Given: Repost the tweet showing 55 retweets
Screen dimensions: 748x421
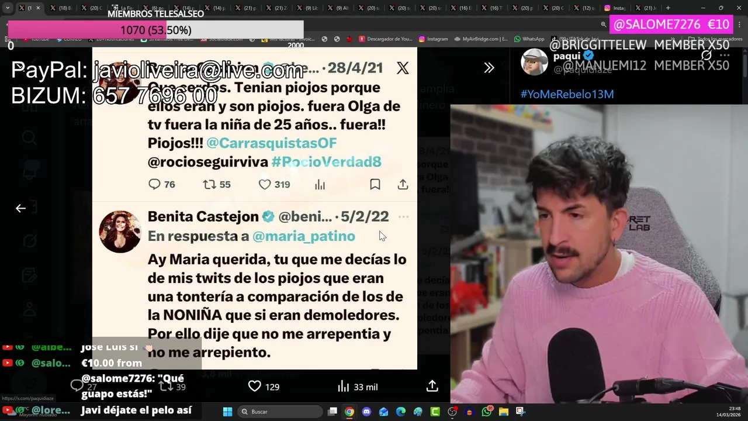Looking at the screenshot, I should 209,184.
